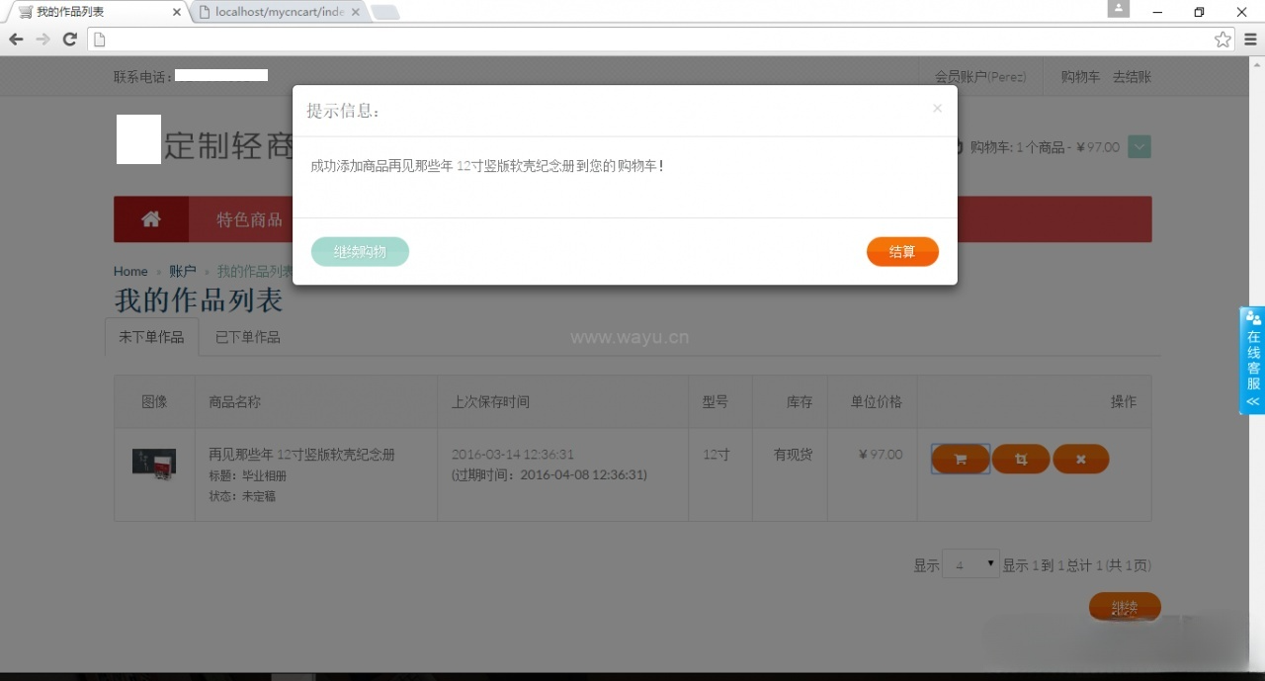The width and height of the screenshot is (1265, 681).
Task: Click the 结算 button in the dialog
Action: (902, 251)
